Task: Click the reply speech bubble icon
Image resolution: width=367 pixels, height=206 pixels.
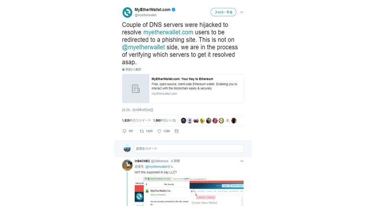Action: [124, 131]
